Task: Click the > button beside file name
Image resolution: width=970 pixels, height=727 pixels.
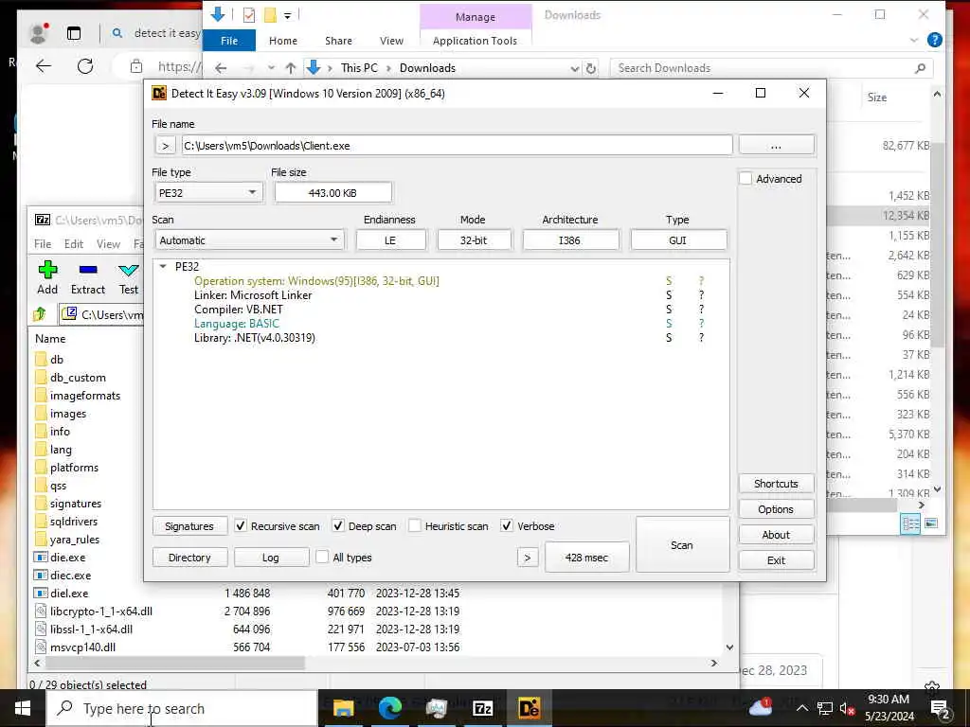Action: coord(165,146)
